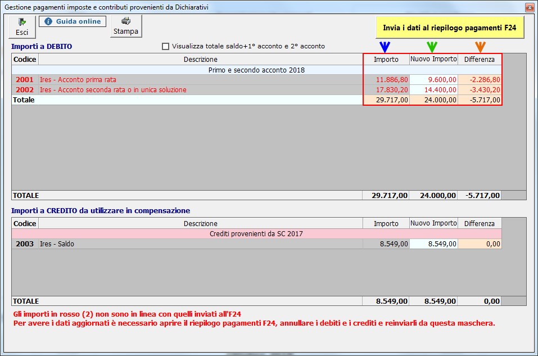
Task: Click the credit table Nuovo Importo column header
Action: [x=433, y=223]
